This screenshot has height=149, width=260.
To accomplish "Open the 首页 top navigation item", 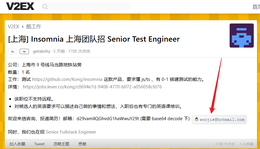I will click(x=256, y=7).
